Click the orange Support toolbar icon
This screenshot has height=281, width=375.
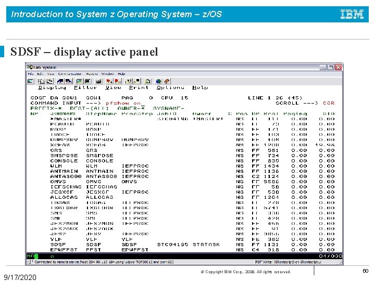[167, 81]
